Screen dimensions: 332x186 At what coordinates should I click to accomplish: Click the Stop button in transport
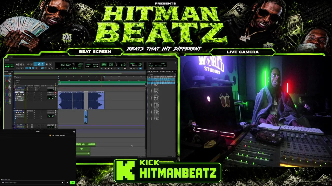click(x=119, y=68)
